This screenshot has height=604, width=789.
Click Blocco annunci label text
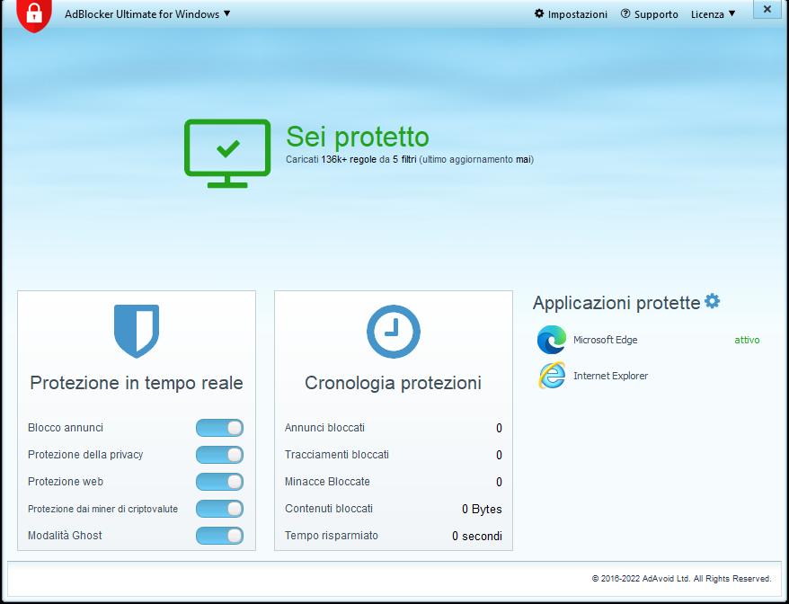point(66,428)
